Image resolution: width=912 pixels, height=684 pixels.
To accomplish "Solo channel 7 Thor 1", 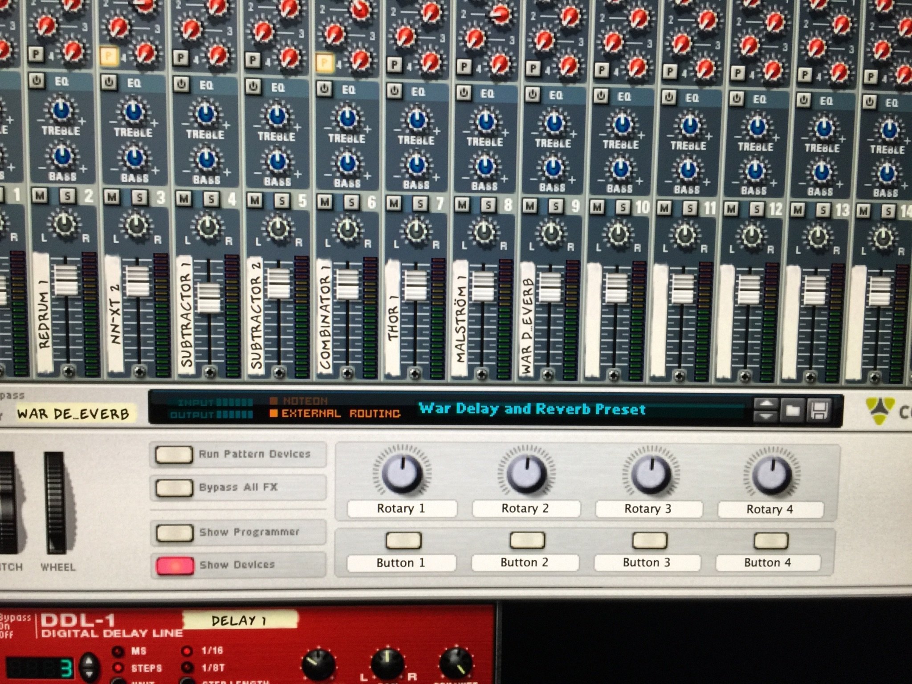I will pyautogui.click(x=420, y=204).
